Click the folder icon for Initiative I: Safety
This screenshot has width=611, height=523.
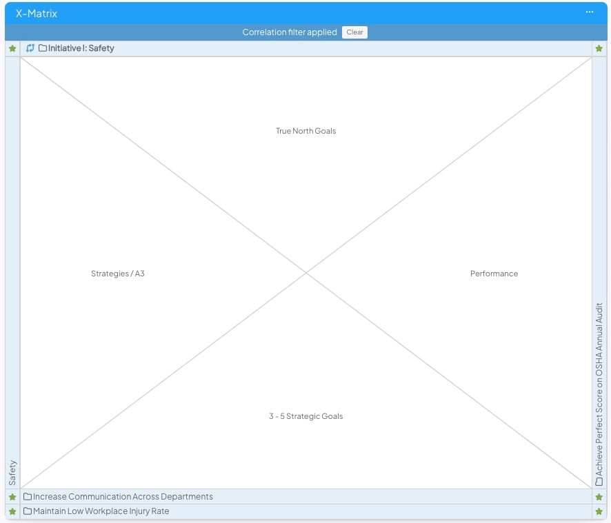coord(43,48)
